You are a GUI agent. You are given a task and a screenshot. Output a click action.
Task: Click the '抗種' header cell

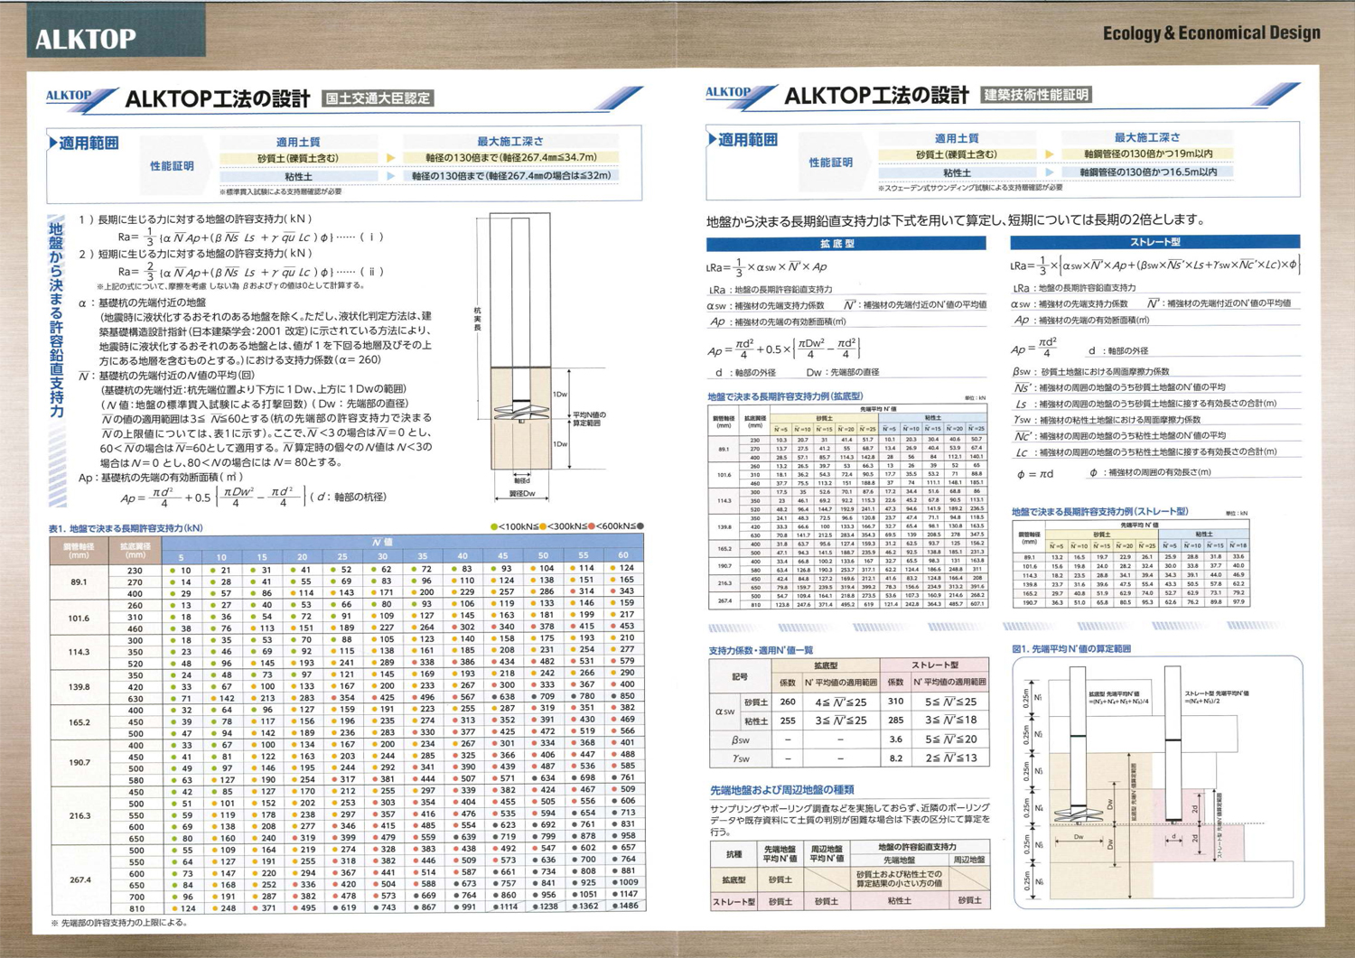tap(734, 854)
